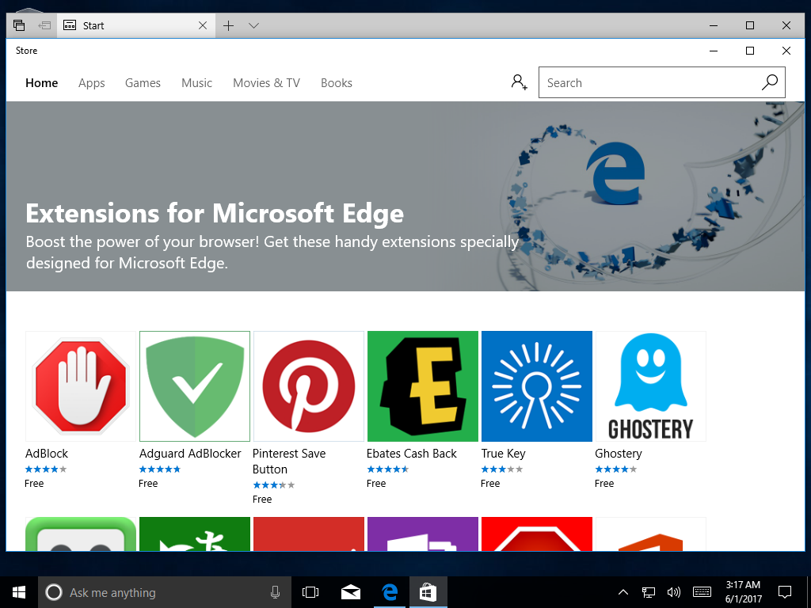
Task: Click the Cortana microphone icon
Action: [275, 592]
